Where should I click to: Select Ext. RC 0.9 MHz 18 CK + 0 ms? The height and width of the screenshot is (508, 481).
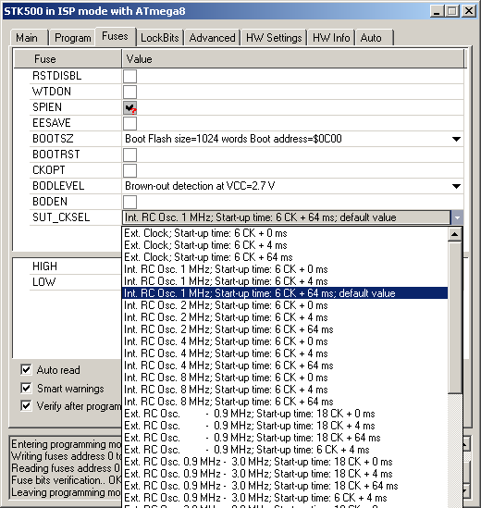click(285, 414)
